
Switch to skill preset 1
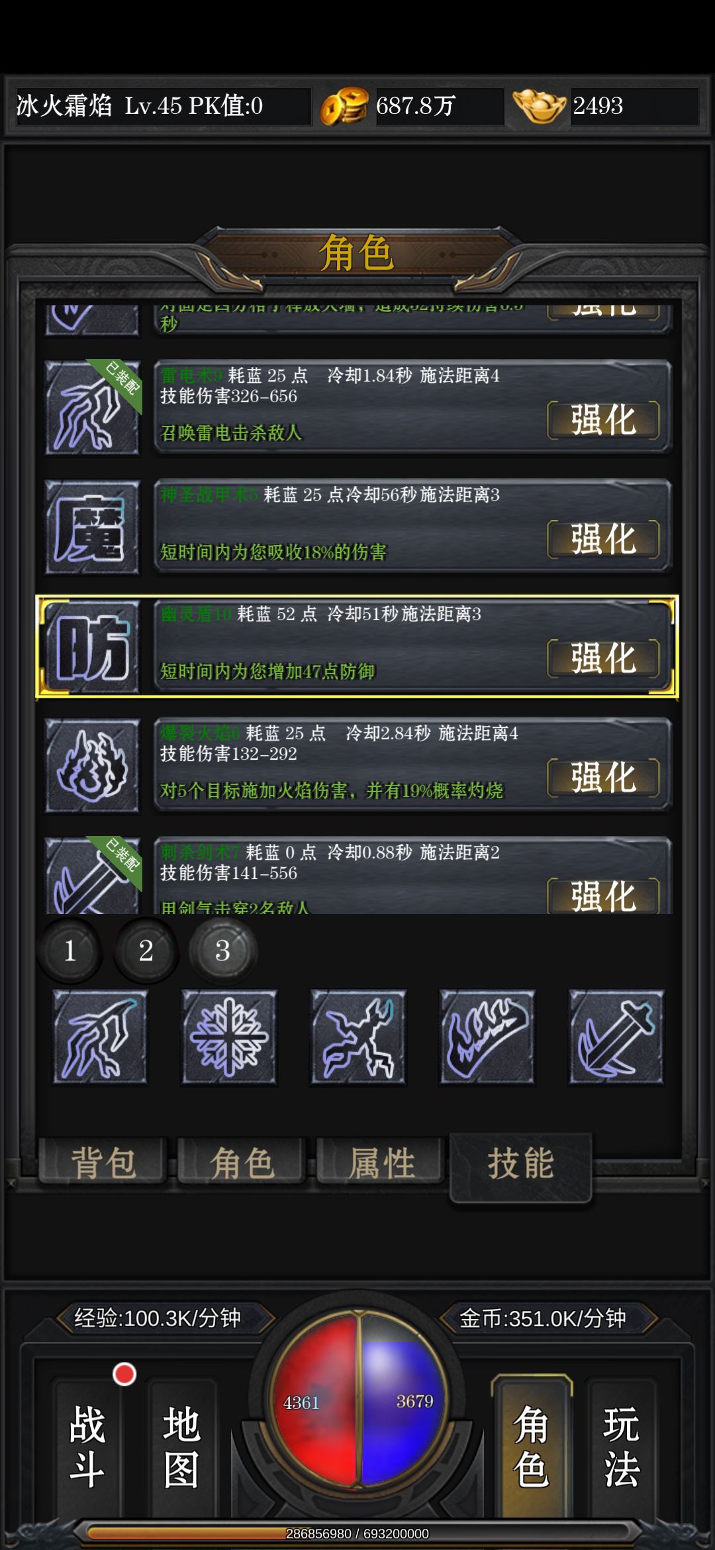coord(70,951)
